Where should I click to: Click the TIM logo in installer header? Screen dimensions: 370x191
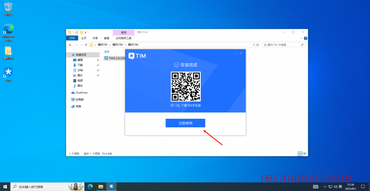click(137, 56)
